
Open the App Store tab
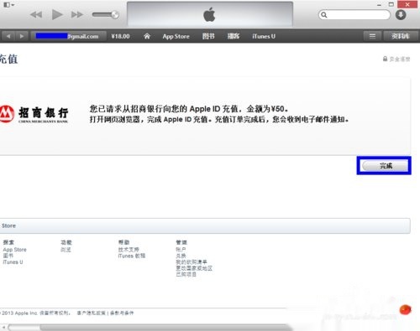click(176, 36)
